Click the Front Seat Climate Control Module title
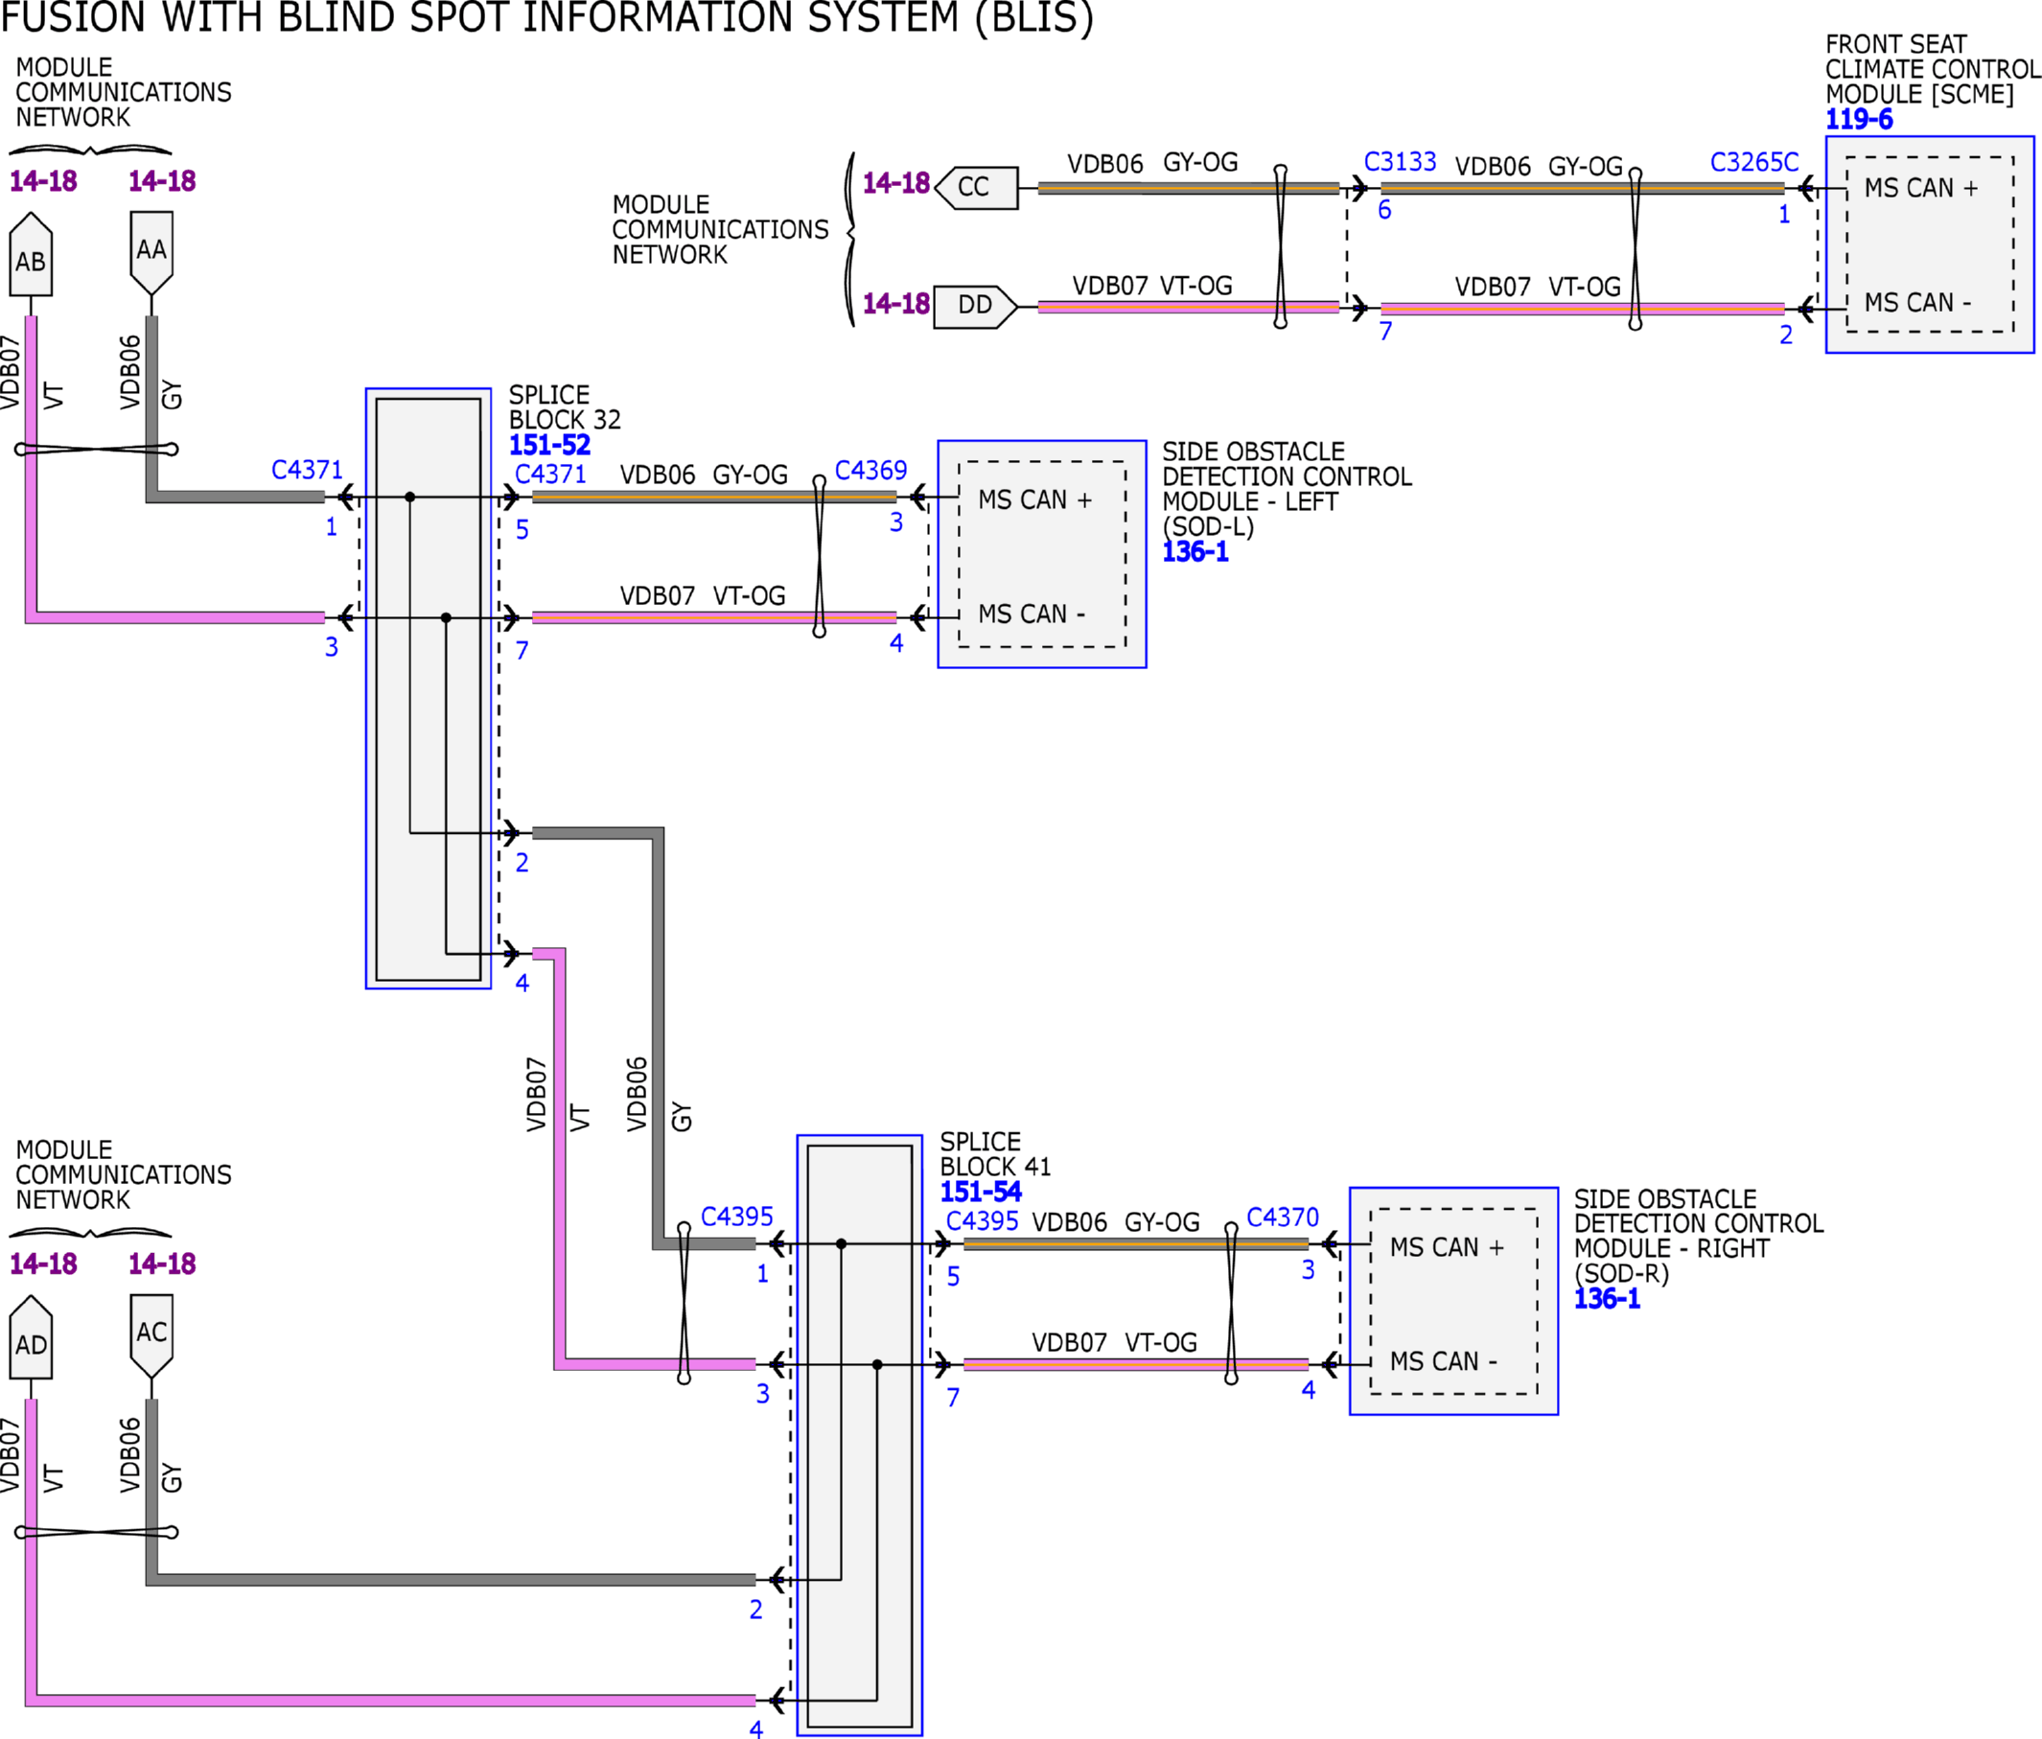Screen dimensions: 2042x1739 coord(1932,69)
